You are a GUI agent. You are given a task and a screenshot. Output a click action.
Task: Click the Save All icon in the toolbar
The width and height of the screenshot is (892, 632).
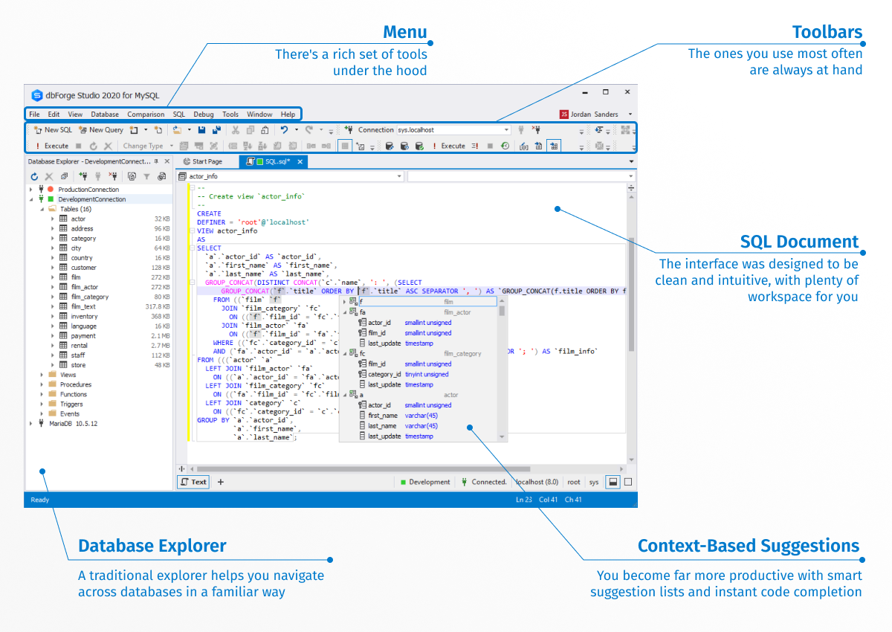[x=216, y=130]
